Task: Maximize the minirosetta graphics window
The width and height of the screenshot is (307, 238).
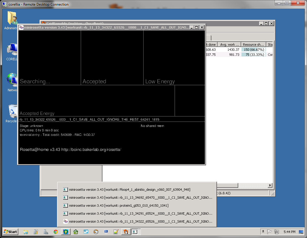Action: (197, 27)
